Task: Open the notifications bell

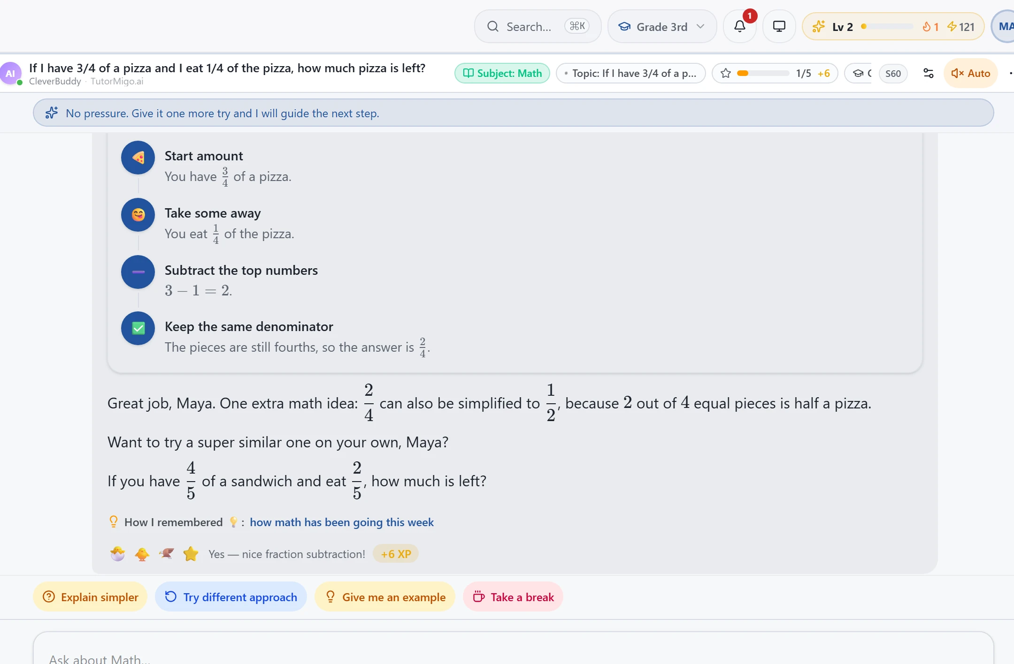Action: [x=739, y=26]
